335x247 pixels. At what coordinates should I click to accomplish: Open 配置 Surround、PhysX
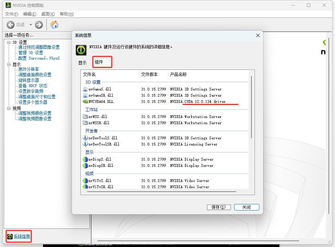[39, 58]
